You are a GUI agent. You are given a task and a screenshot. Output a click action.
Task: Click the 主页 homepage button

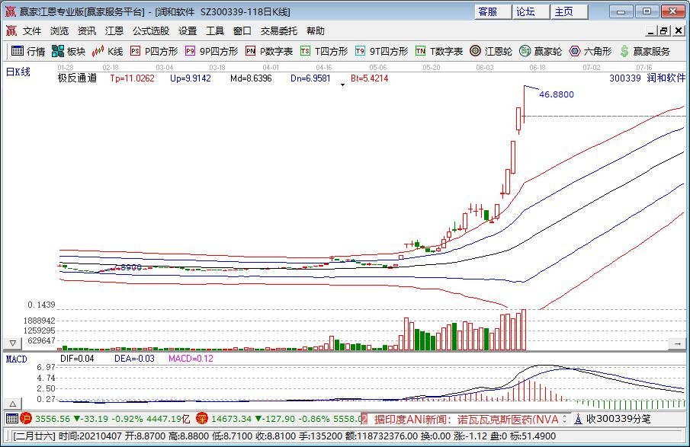click(570, 12)
